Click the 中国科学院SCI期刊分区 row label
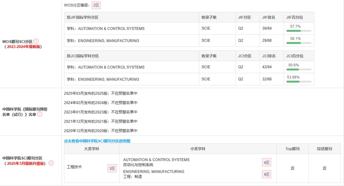Image resolution: width=344 pixels, height=186 pixels. (x=22, y=158)
